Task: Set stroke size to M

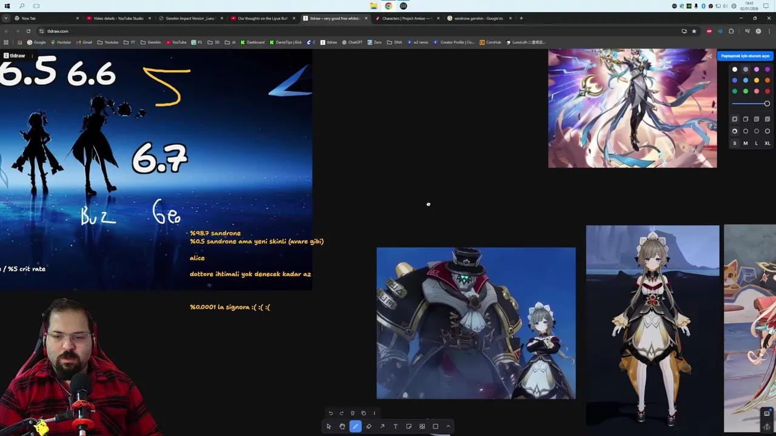Action: [x=746, y=144]
